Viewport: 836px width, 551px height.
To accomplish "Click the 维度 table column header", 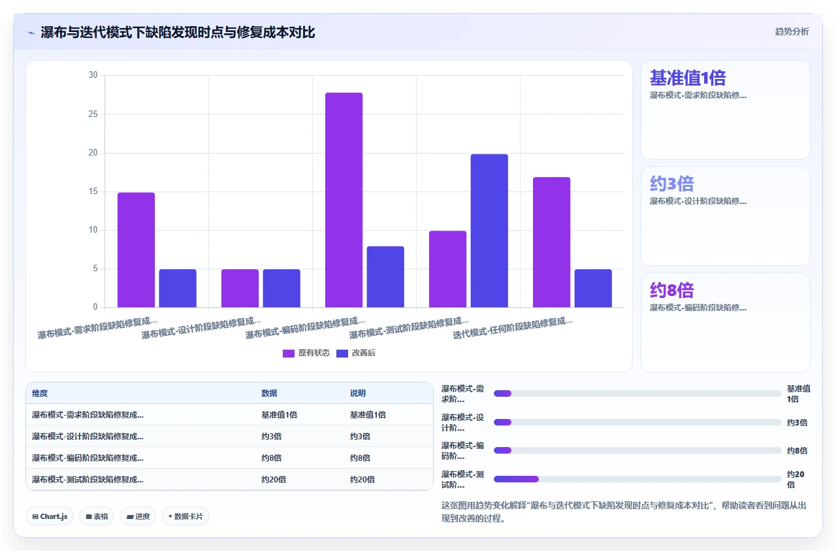I will pos(40,393).
